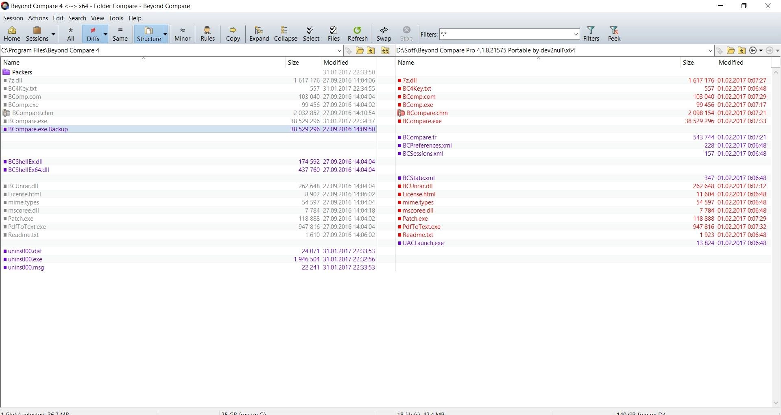Select BCompare.exe.Backup in left pane
The height and width of the screenshot is (415, 781).
click(189, 129)
